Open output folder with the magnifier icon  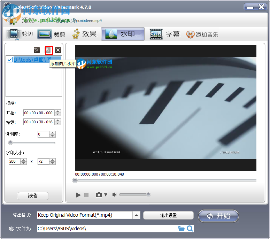(190, 229)
